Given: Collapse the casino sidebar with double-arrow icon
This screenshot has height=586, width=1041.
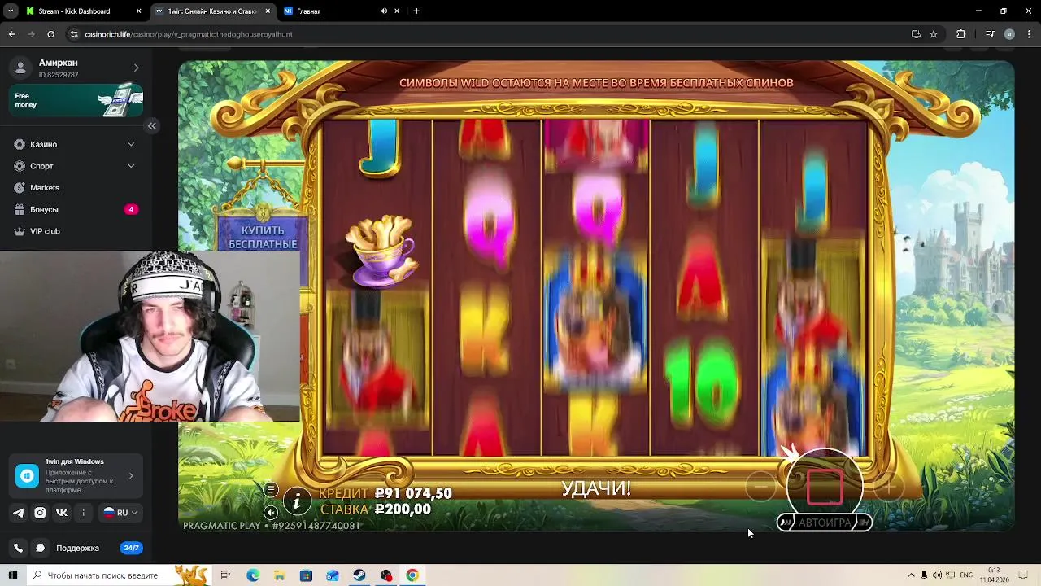Looking at the screenshot, I should click(x=152, y=125).
